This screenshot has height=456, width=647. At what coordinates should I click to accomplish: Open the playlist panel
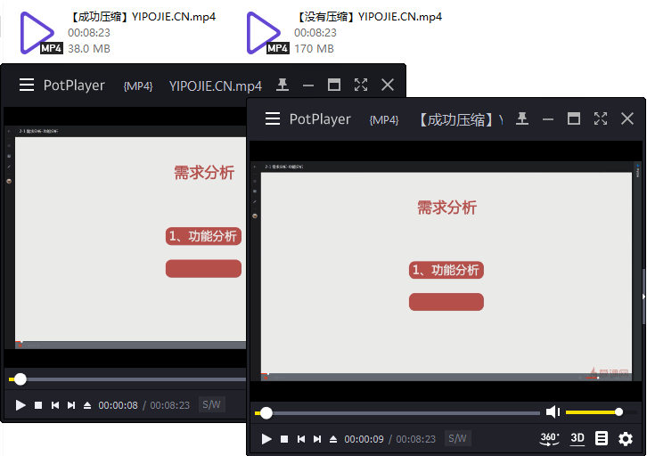click(602, 438)
